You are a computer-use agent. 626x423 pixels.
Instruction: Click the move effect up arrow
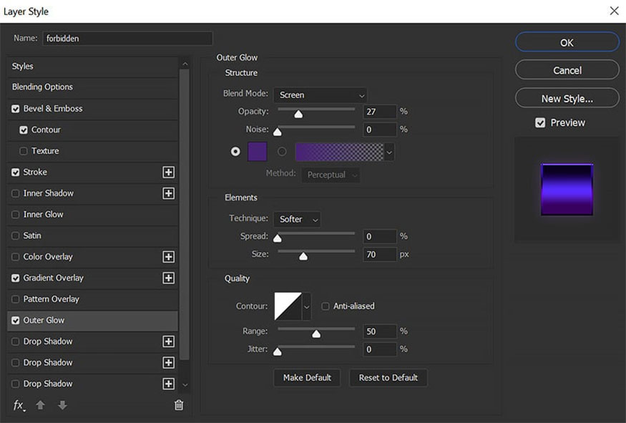coord(41,405)
